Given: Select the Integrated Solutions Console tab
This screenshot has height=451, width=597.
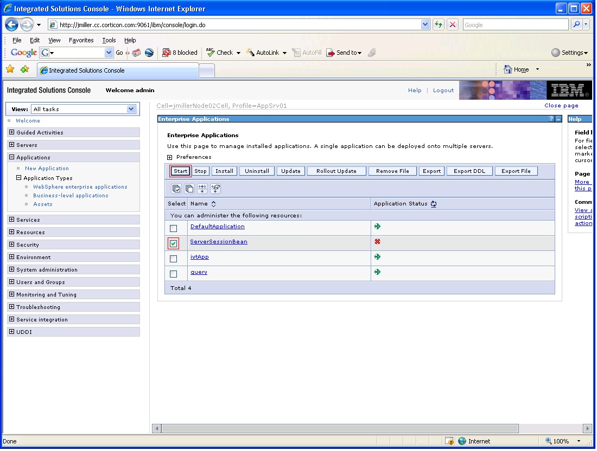Looking at the screenshot, I should tap(118, 70).
